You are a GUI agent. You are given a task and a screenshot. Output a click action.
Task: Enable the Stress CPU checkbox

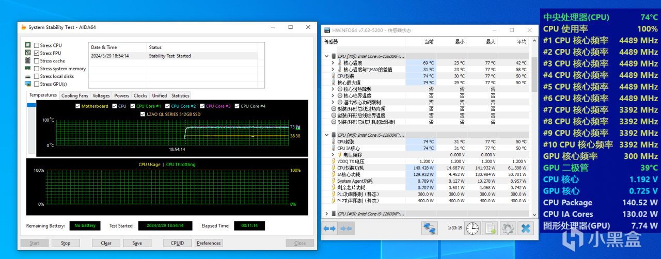[37, 45]
